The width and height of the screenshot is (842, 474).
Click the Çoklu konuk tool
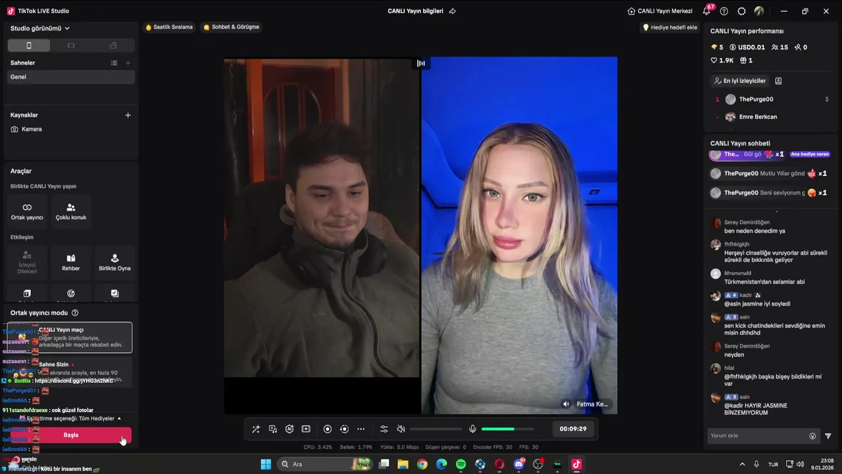(71, 211)
